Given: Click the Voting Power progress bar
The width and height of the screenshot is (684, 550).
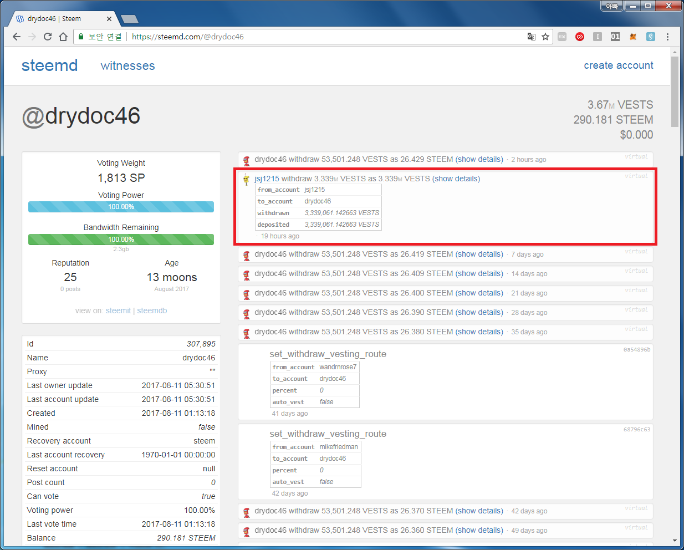Looking at the screenshot, I should point(121,207).
